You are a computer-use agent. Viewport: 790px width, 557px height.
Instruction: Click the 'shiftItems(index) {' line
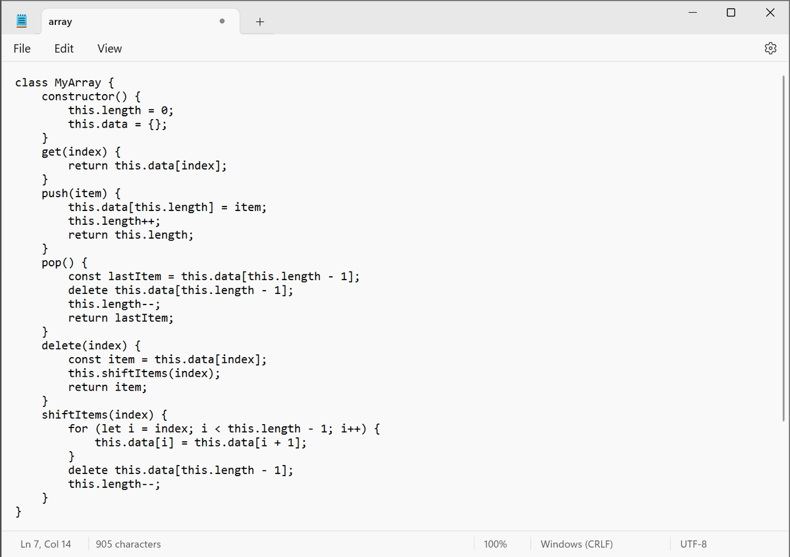click(x=105, y=415)
